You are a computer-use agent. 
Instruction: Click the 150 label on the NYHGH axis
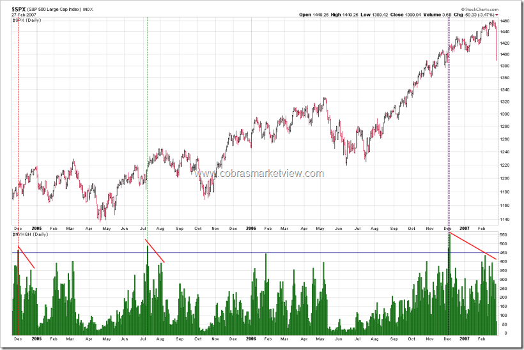[504, 307]
